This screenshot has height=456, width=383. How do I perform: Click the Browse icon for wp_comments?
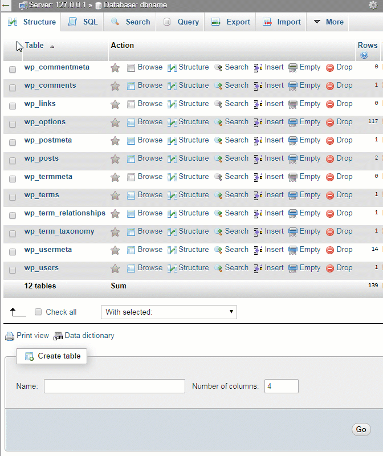click(x=131, y=86)
